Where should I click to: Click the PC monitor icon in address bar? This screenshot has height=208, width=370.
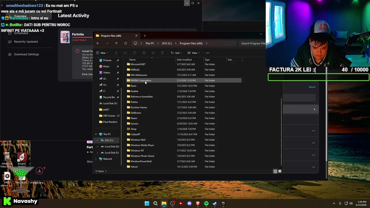135,43
